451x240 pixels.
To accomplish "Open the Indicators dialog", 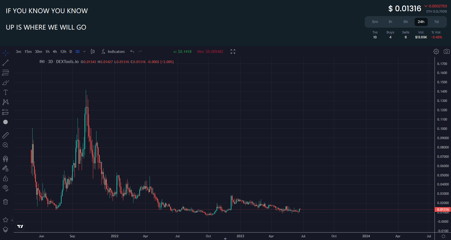I will (113, 51).
